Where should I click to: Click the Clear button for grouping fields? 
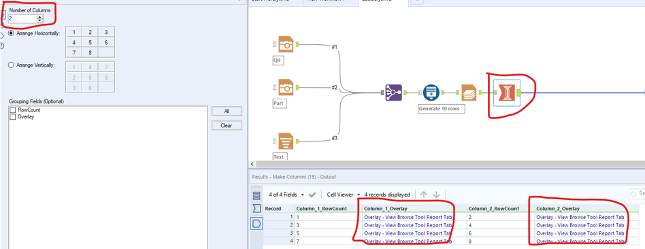227,126
